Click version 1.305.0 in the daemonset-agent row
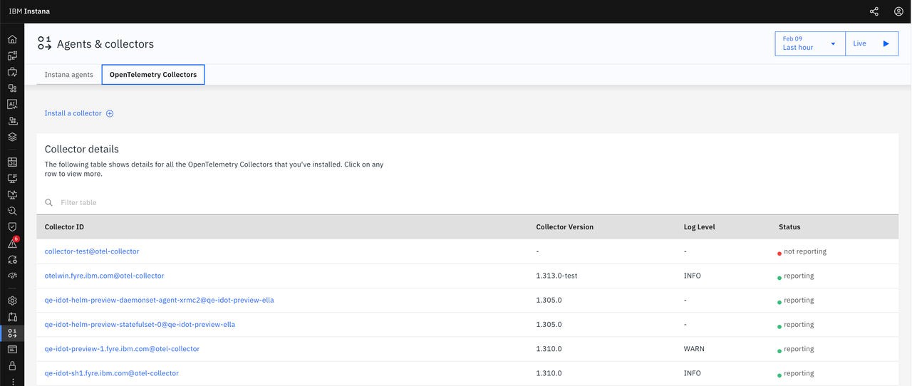 point(549,300)
